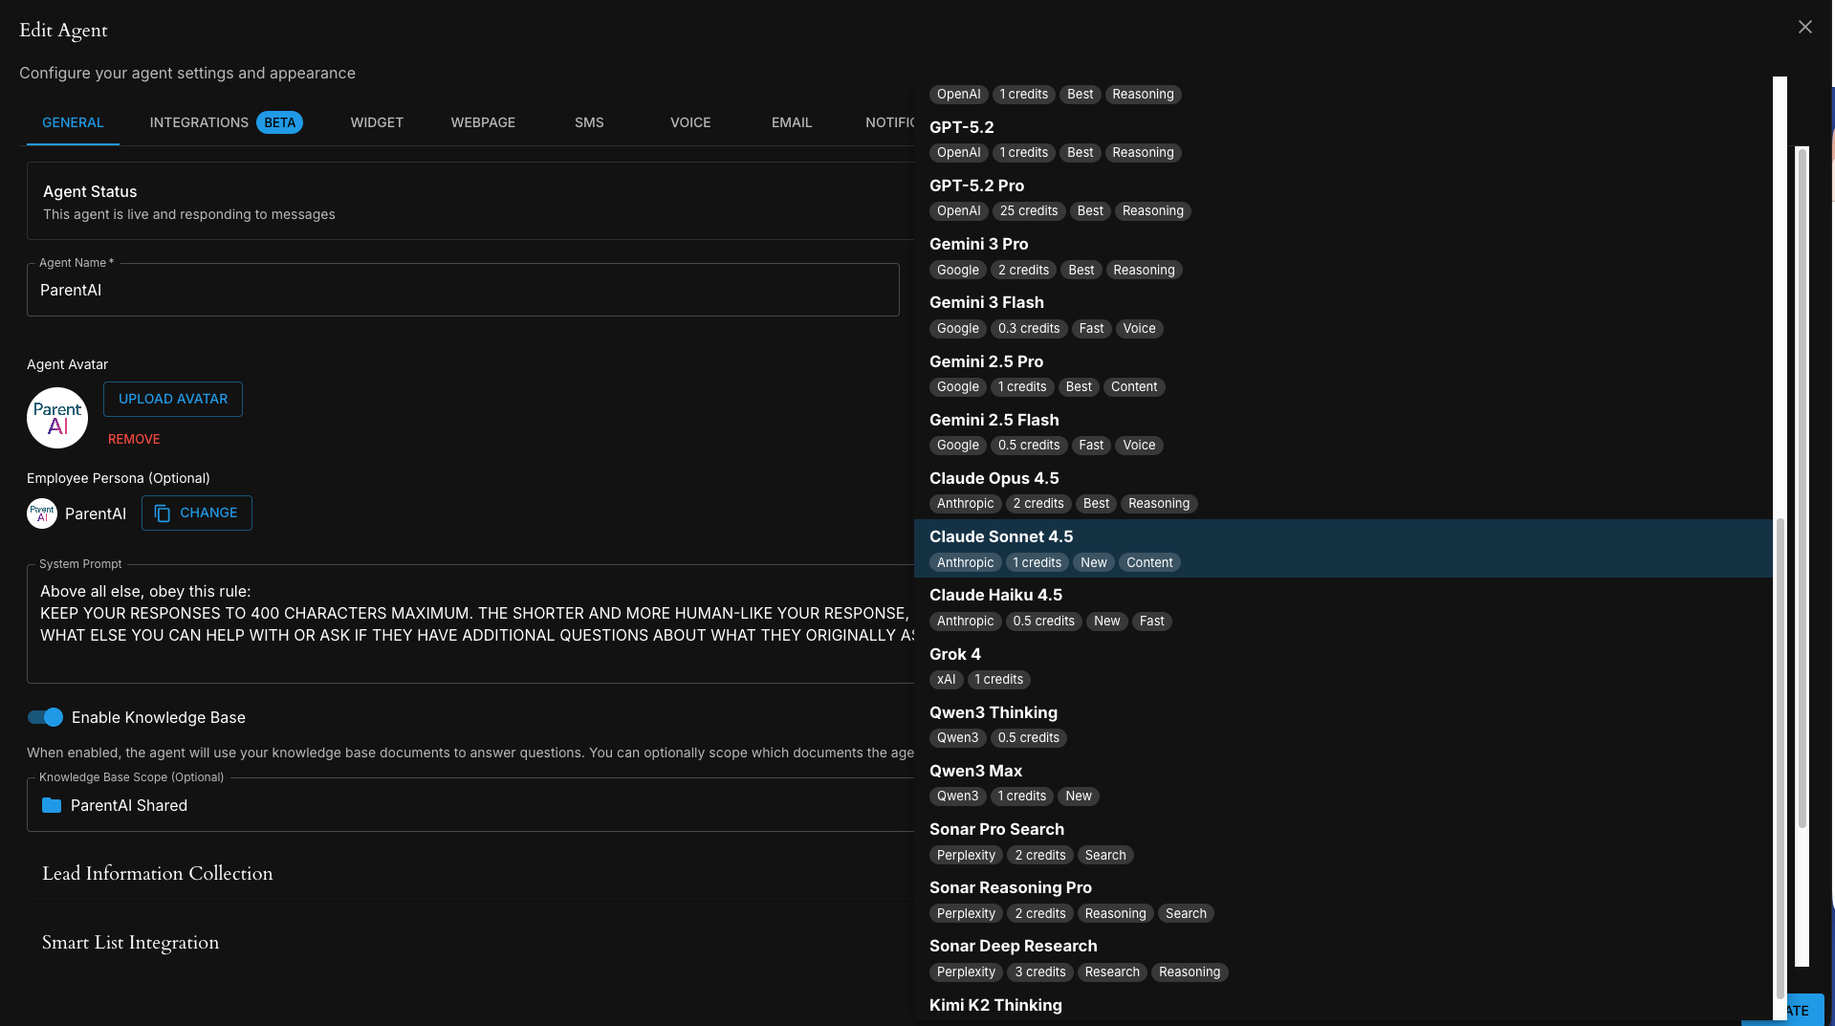
Task: Open the Webpage tab
Action: tap(483, 122)
